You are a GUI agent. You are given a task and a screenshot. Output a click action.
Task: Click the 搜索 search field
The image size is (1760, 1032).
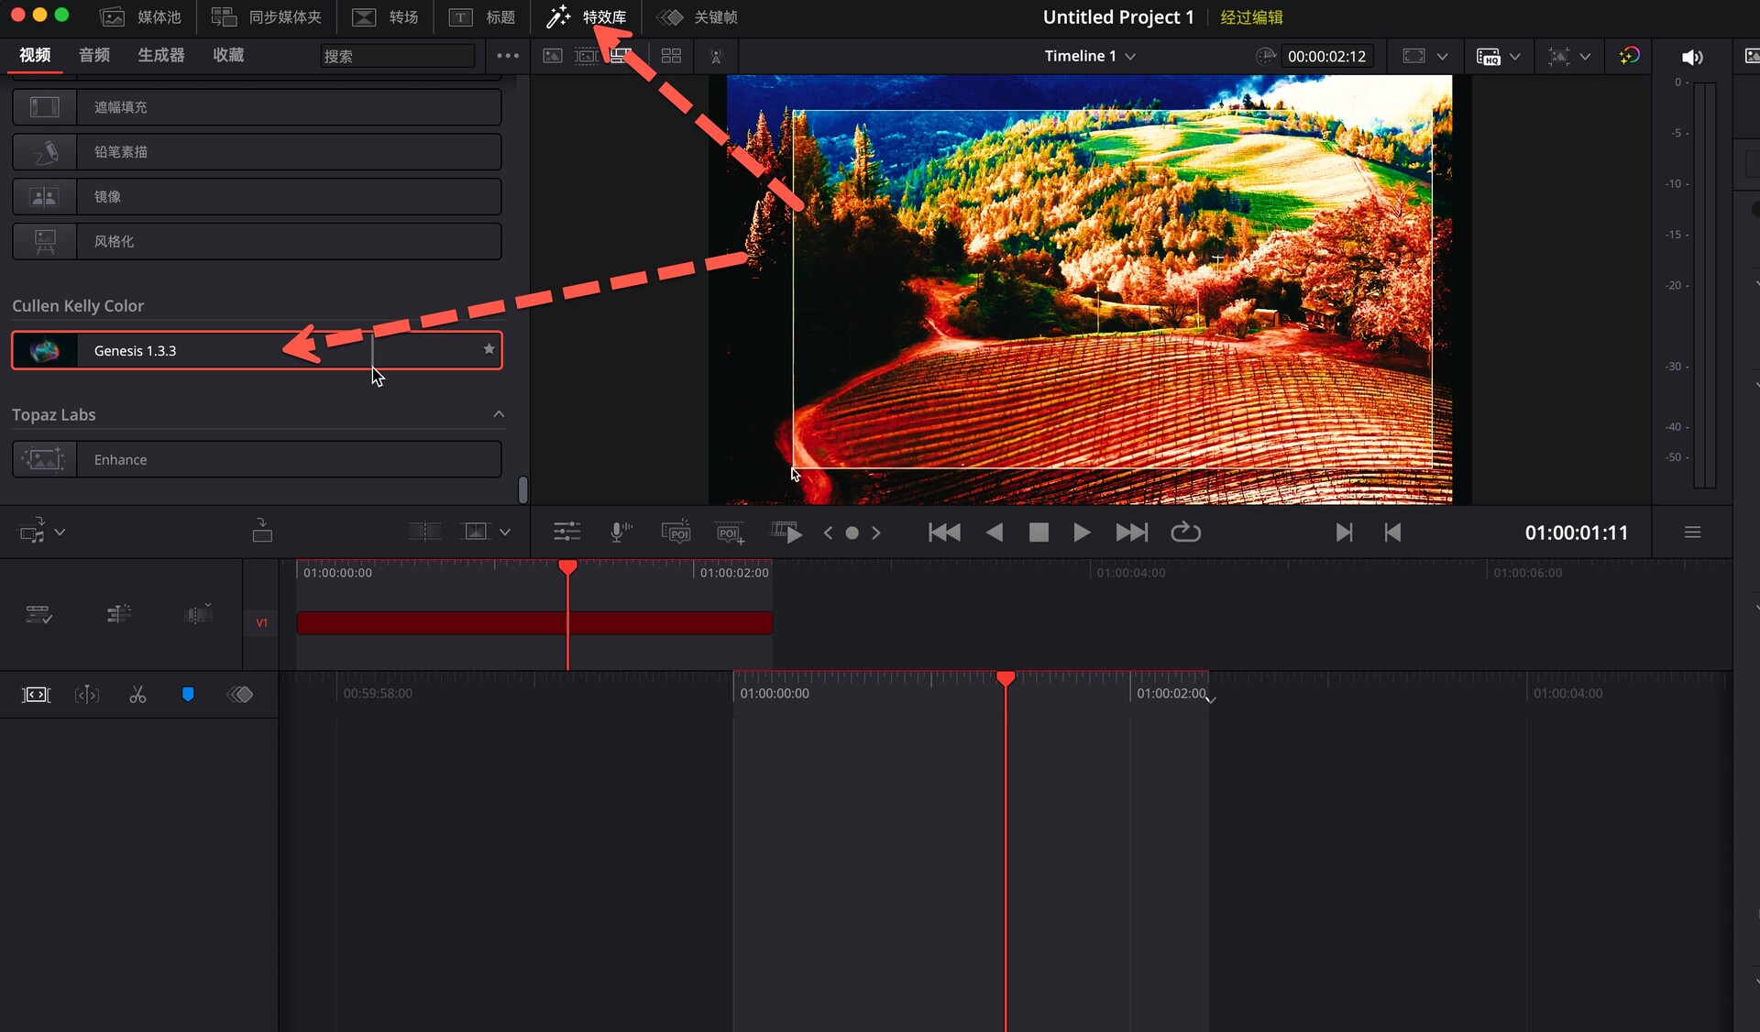(397, 56)
